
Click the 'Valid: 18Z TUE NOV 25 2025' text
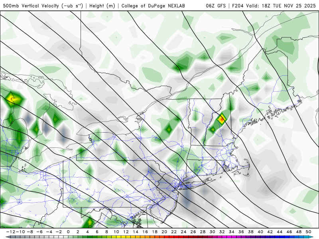[x=281, y=6]
